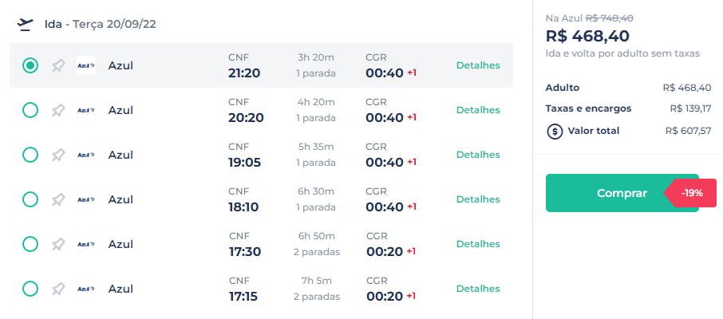
Task: Show Detalhes for the 6h 50m flight
Action: pos(478,244)
